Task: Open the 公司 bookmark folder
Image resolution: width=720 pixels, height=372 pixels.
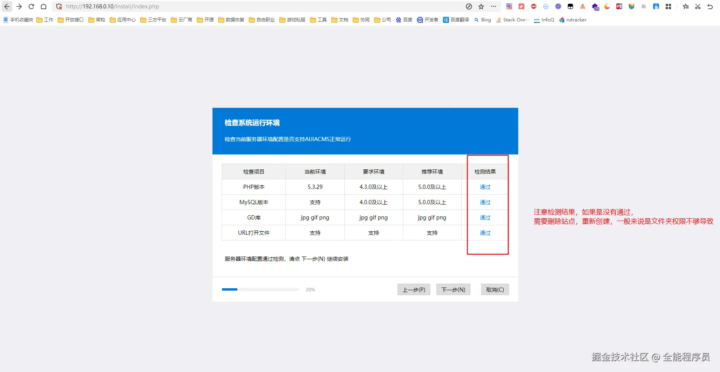Action: 383,20
